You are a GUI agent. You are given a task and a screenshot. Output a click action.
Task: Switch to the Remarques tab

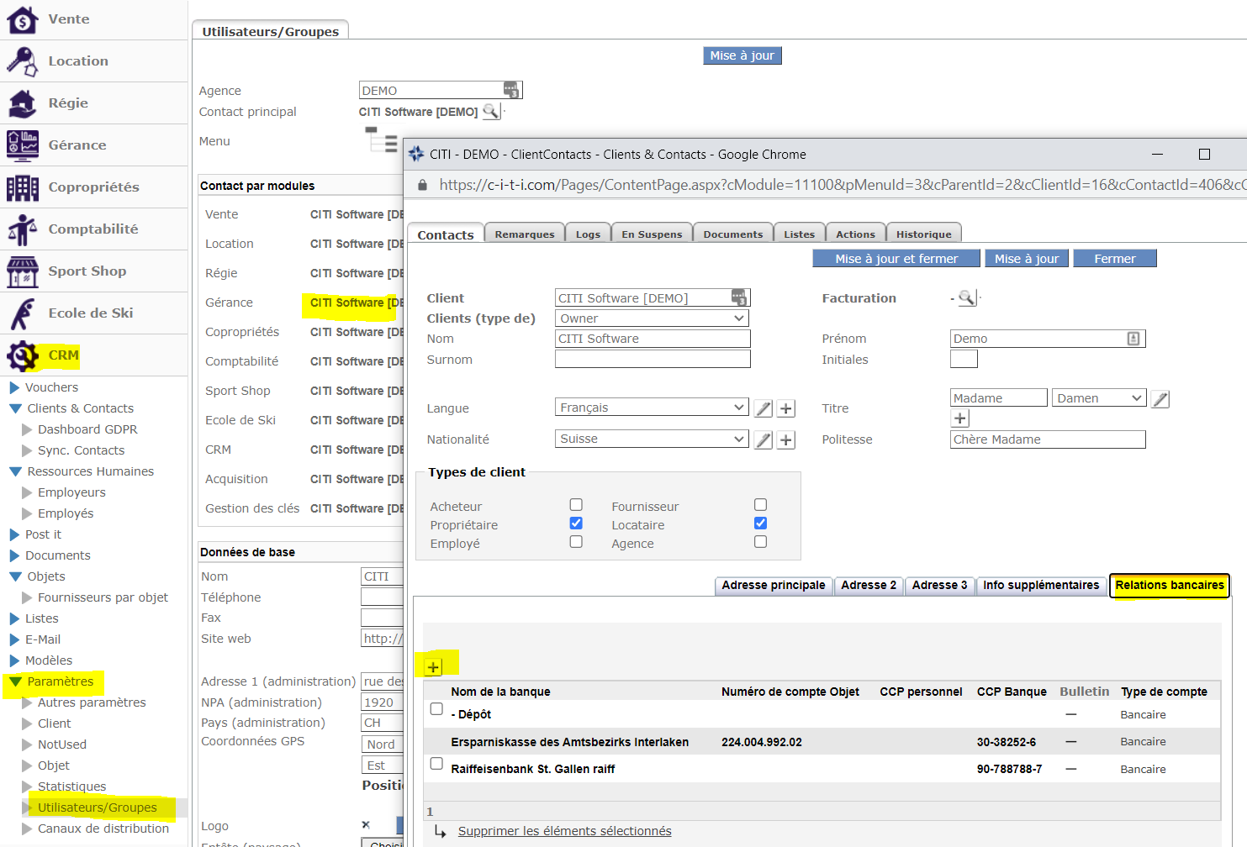click(525, 234)
